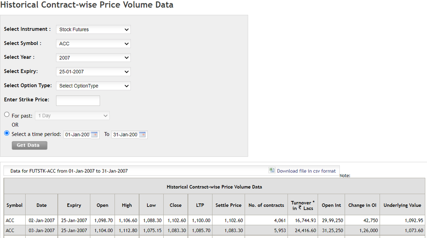The width and height of the screenshot is (427, 238).
Task: Click the date cell '02-Jan-2007'
Action: tap(42, 221)
